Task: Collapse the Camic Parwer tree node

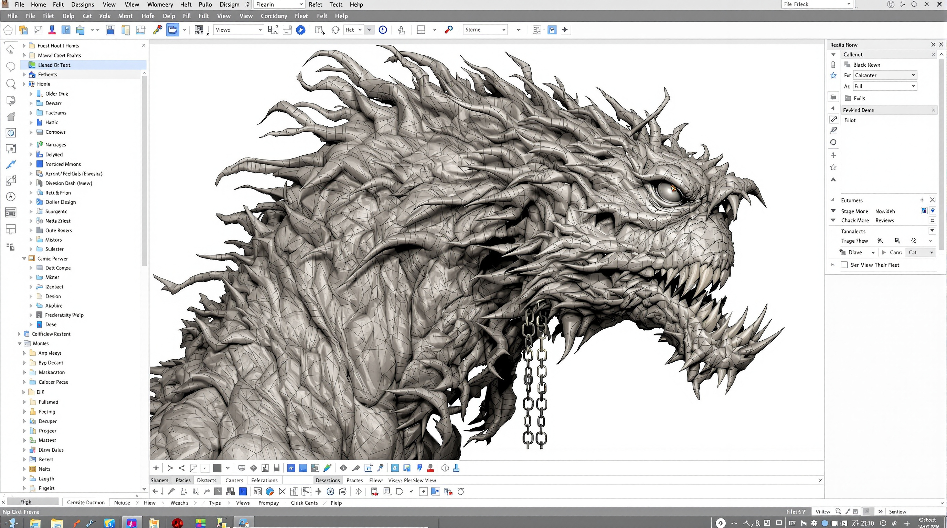Action: click(x=24, y=258)
